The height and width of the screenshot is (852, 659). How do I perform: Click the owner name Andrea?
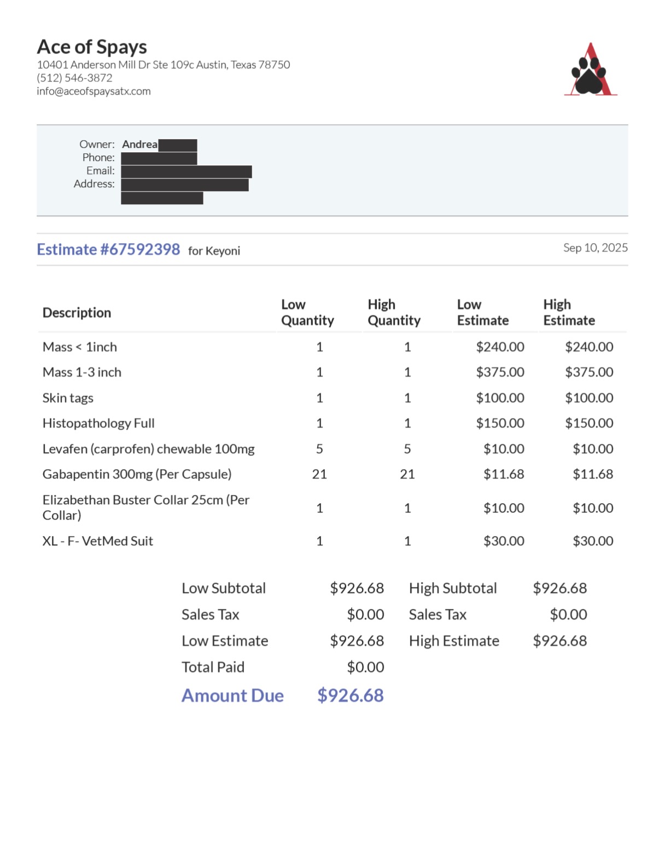[139, 145]
